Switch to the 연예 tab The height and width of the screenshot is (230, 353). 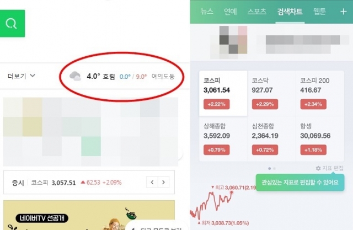(x=231, y=11)
